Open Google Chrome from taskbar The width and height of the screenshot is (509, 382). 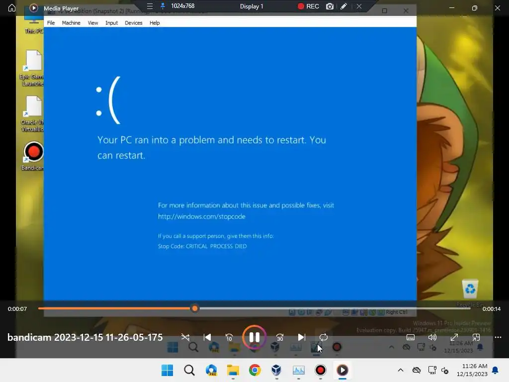point(255,370)
